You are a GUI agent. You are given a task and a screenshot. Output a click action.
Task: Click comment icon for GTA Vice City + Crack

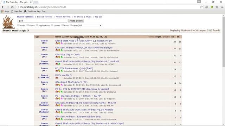pyautogui.click(x=59, y=57)
